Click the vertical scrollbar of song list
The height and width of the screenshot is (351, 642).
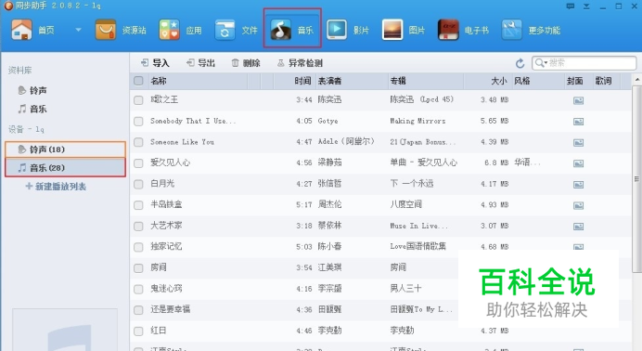coord(636,178)
